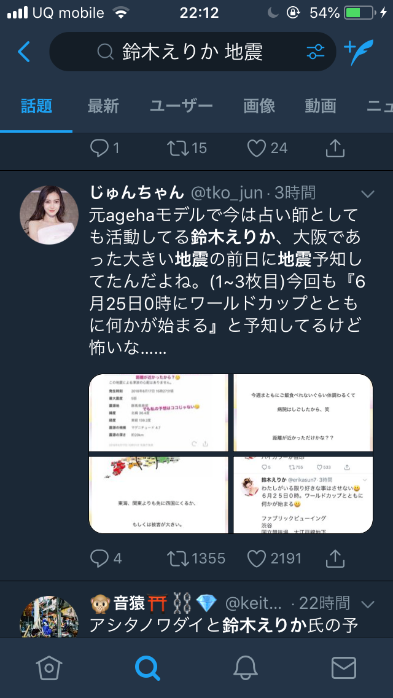Screen dimensions: 393x698
Task: Like the tweet with 2191 likes
Action: tap(256, 559)
